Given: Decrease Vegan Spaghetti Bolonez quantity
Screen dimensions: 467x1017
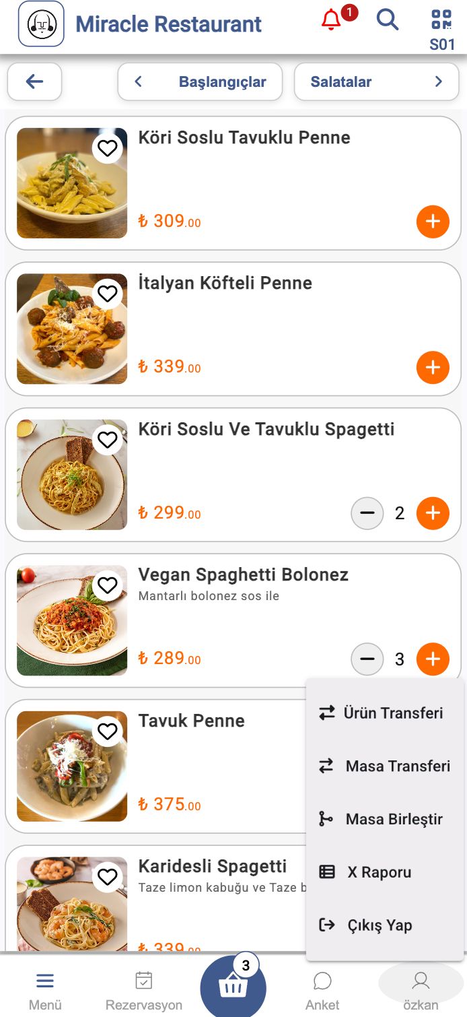Looking at the screenshot, I should 367,659.
